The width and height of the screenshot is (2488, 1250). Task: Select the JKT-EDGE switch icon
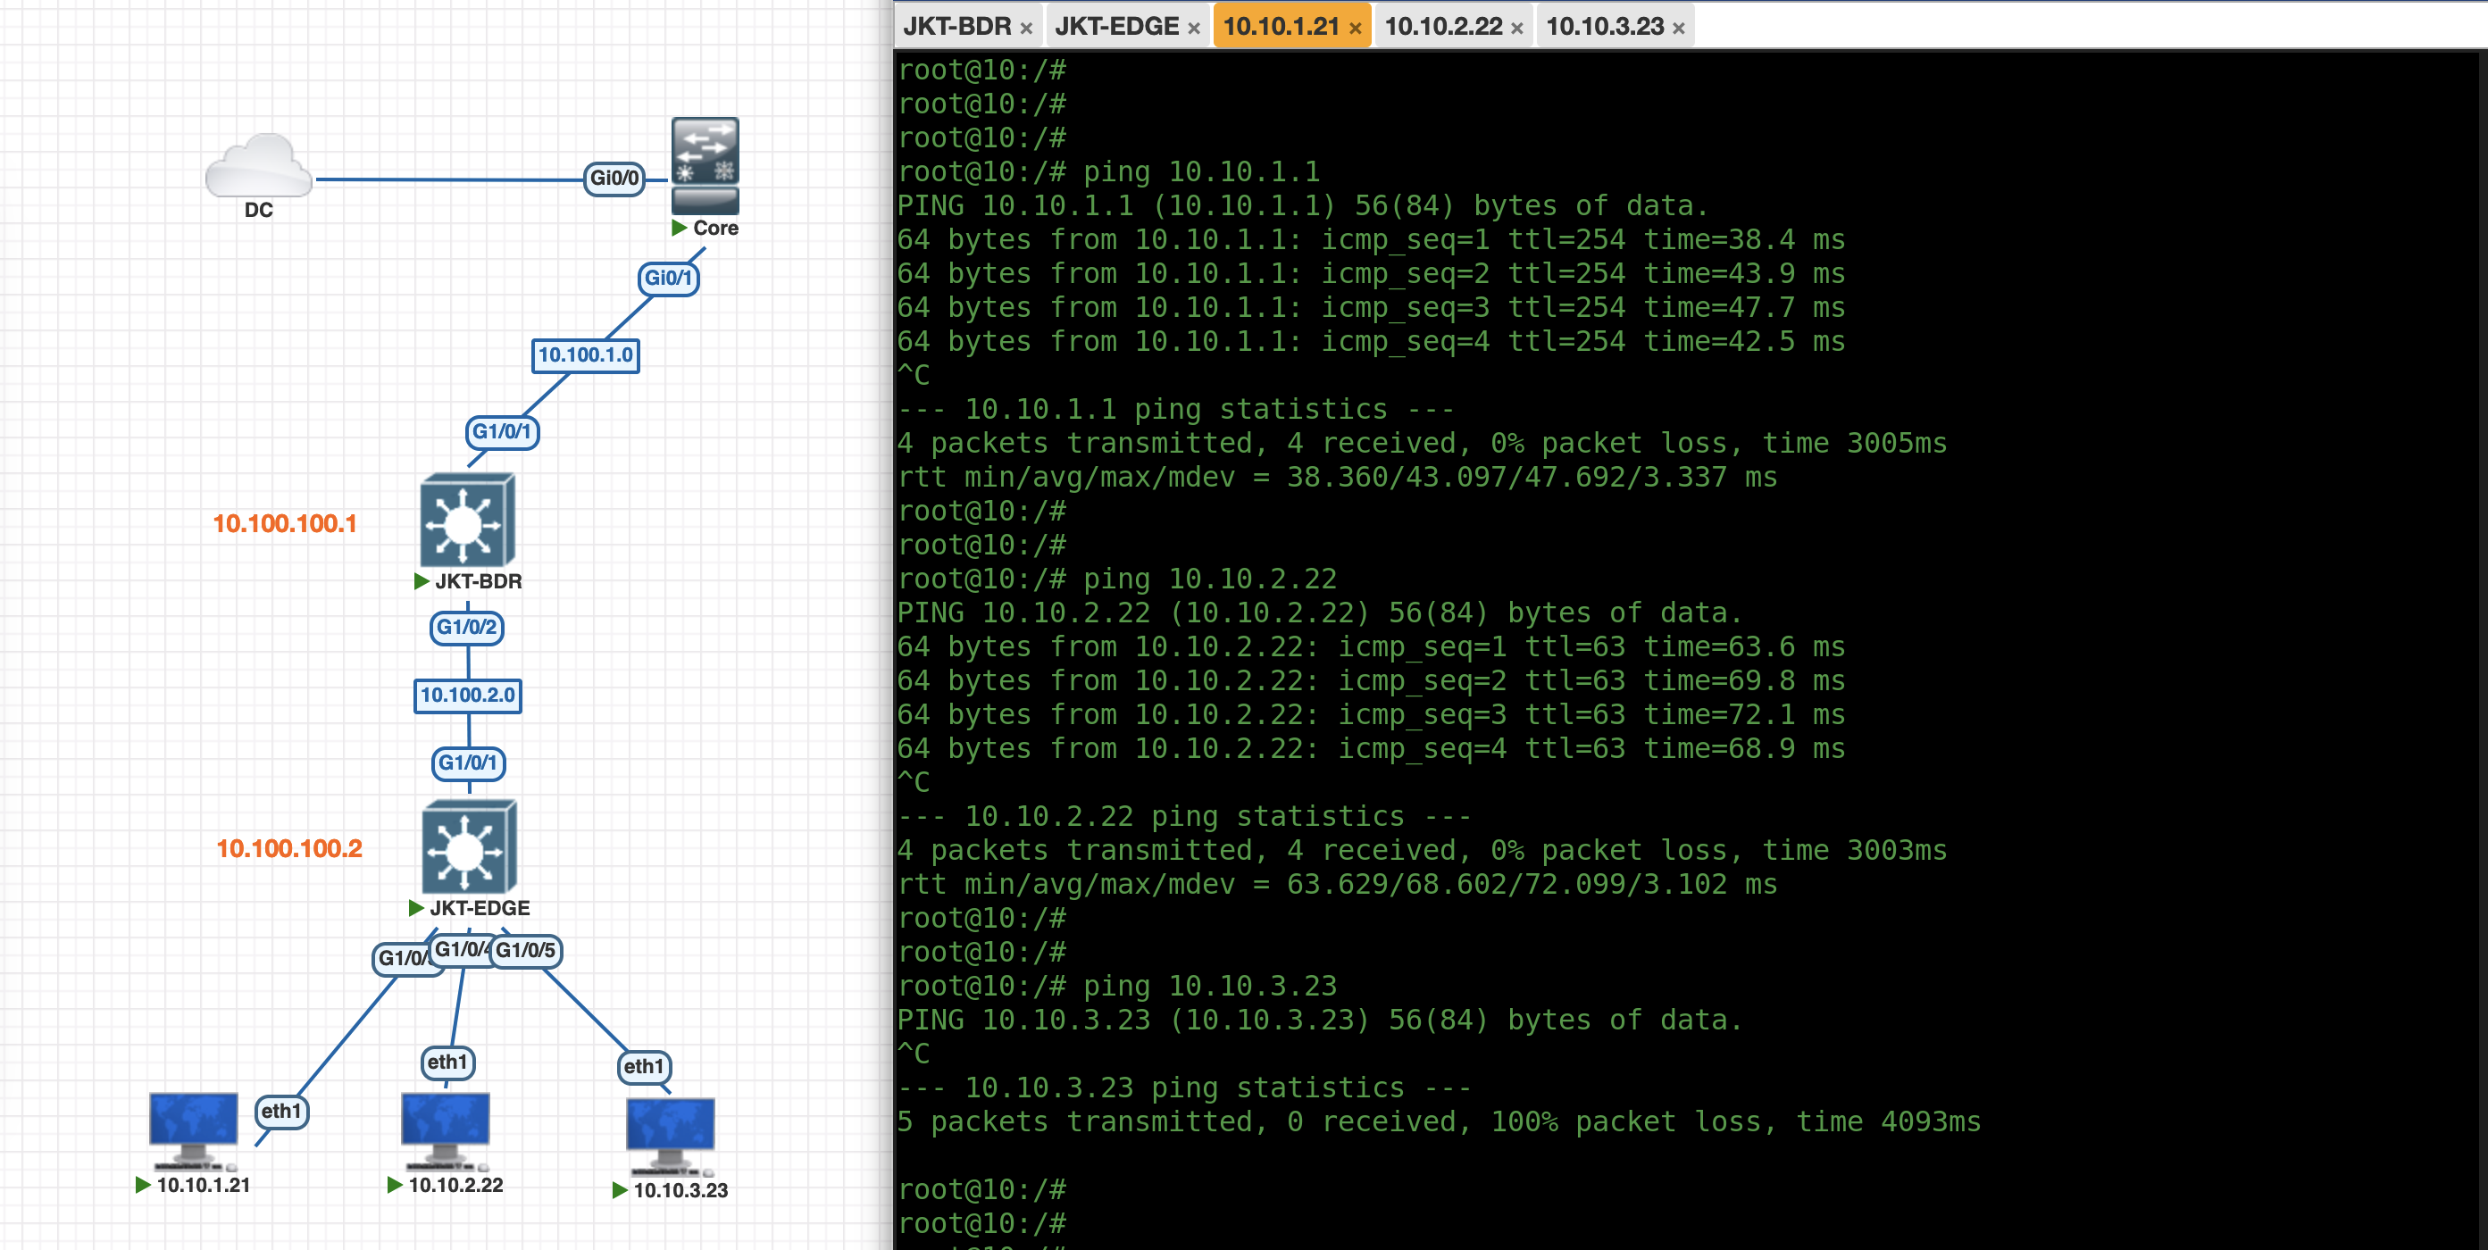coord(470,847)
